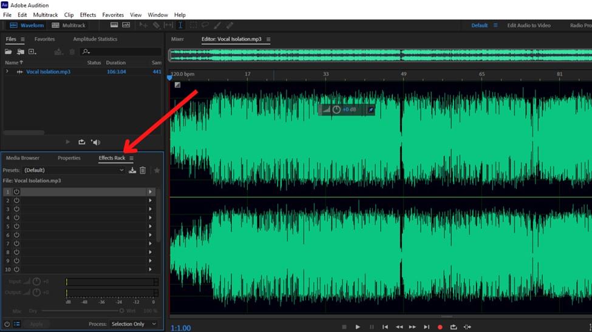Select the Time Selection tool
Viewport: 592px width, 332px height.
click(x=180, y=25)
